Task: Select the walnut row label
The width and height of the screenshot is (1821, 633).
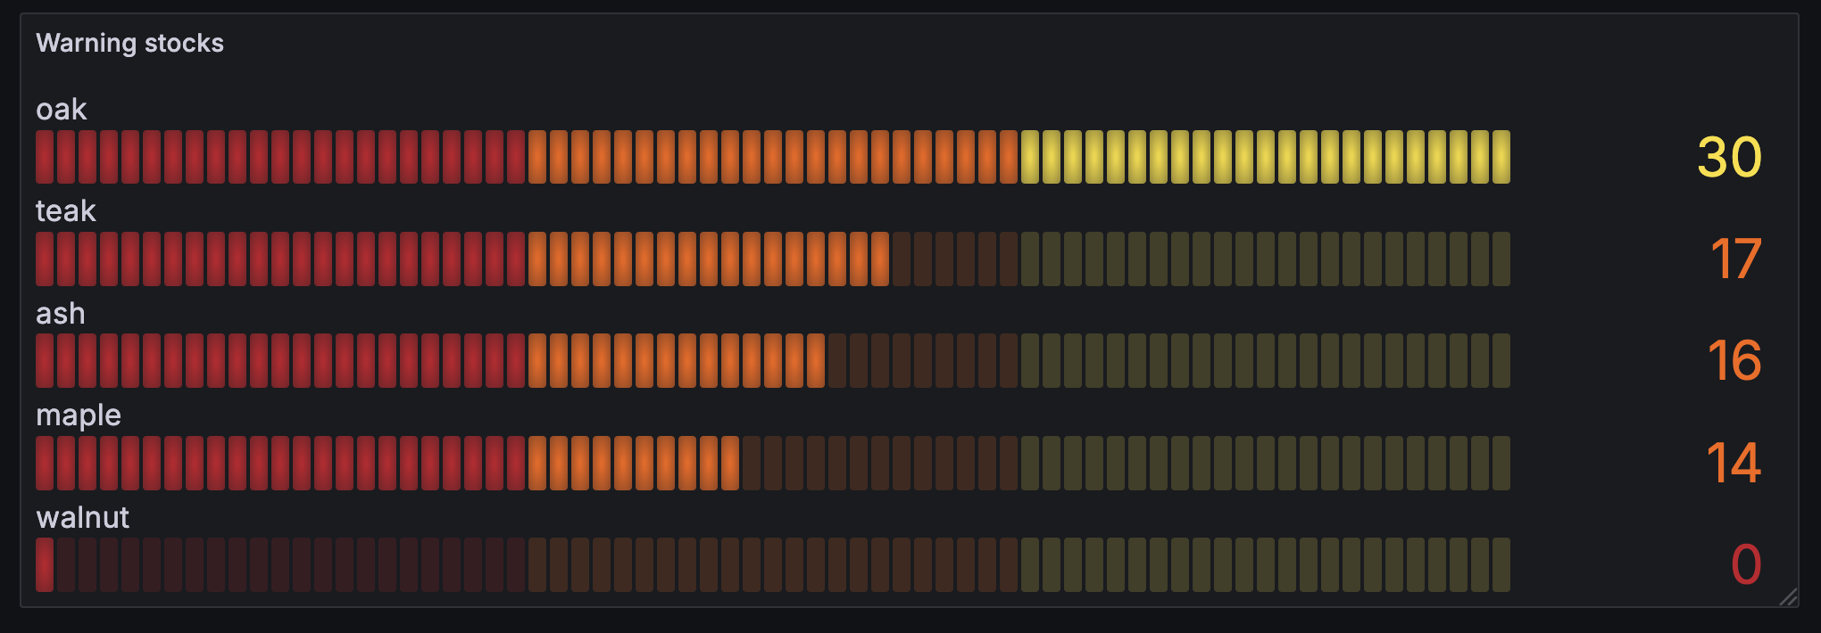Action: pos(82,518)
